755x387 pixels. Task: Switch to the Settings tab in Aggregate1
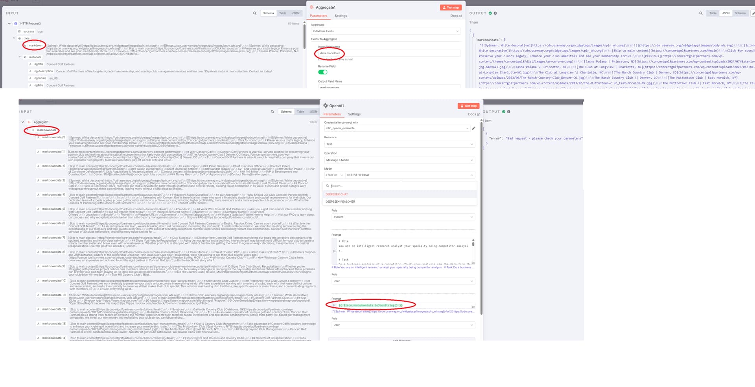pos(341,16)
